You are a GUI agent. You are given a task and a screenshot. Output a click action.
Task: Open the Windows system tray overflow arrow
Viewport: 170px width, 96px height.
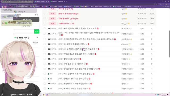tap(156, 95)
